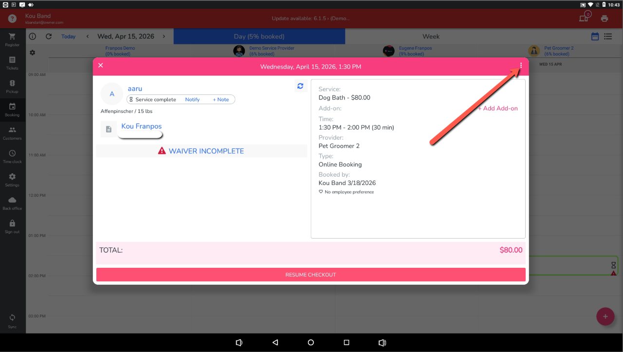The width and height of the screenshot is (623, 352).
Task: Click the printer icon in top bar
Action: pyautogui.click(x=605, y=19)
